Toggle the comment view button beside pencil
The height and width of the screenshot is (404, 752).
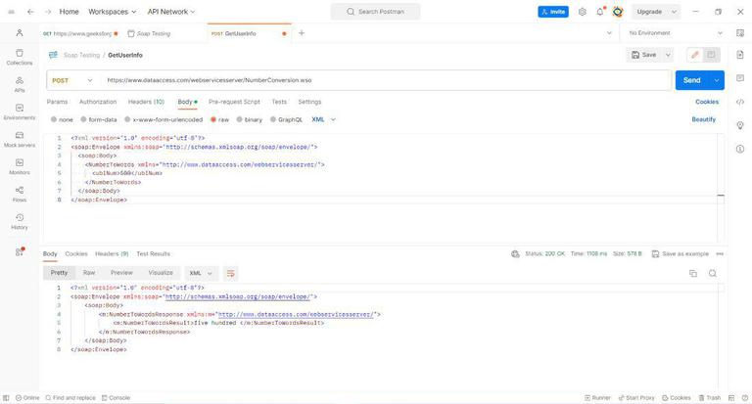pyautogui.click(x=711, y=55)
